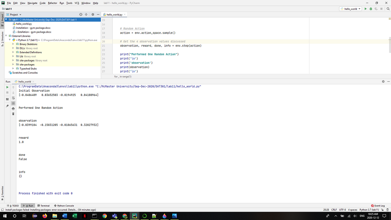Open Project panel options gear
Viewport: 391px width, 220px height.
pyautogui.click(x=93, y=14)
